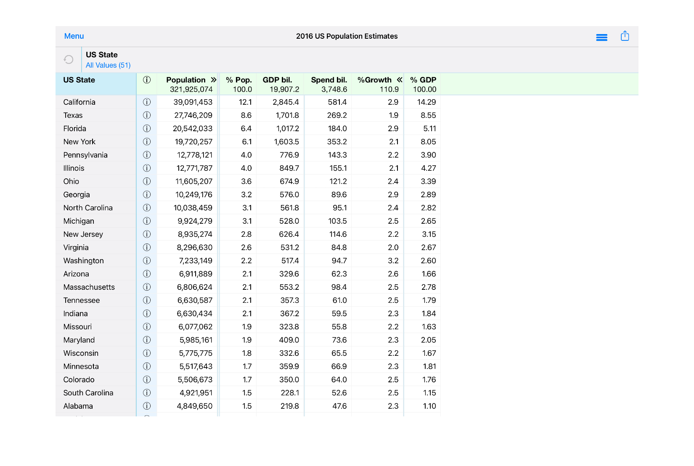This screenshot has width=694, height=466.
Task: Click the Menu button
Action: tap(74, 36)
